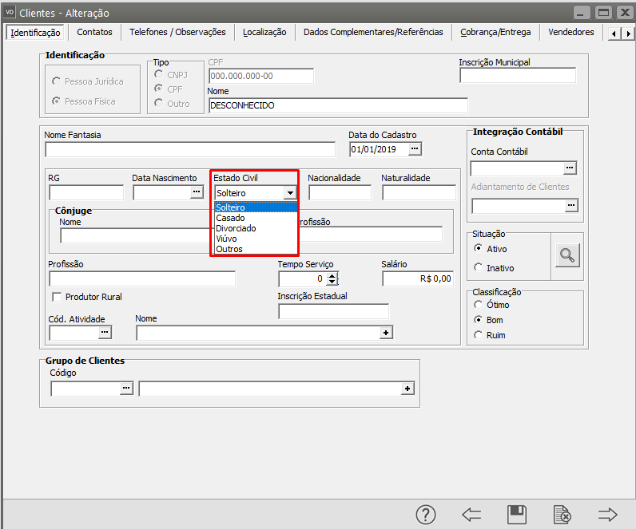Advance to next record with right arrow
The image size is (636, 529).
pos(608,515)
